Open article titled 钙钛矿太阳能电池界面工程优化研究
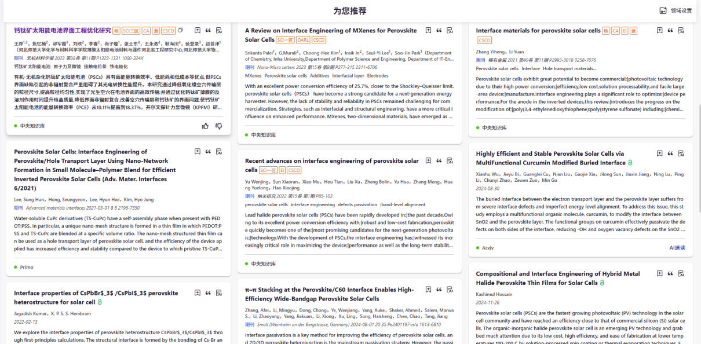The height and width of the screenshot is (344, 701). click(63, 31)
